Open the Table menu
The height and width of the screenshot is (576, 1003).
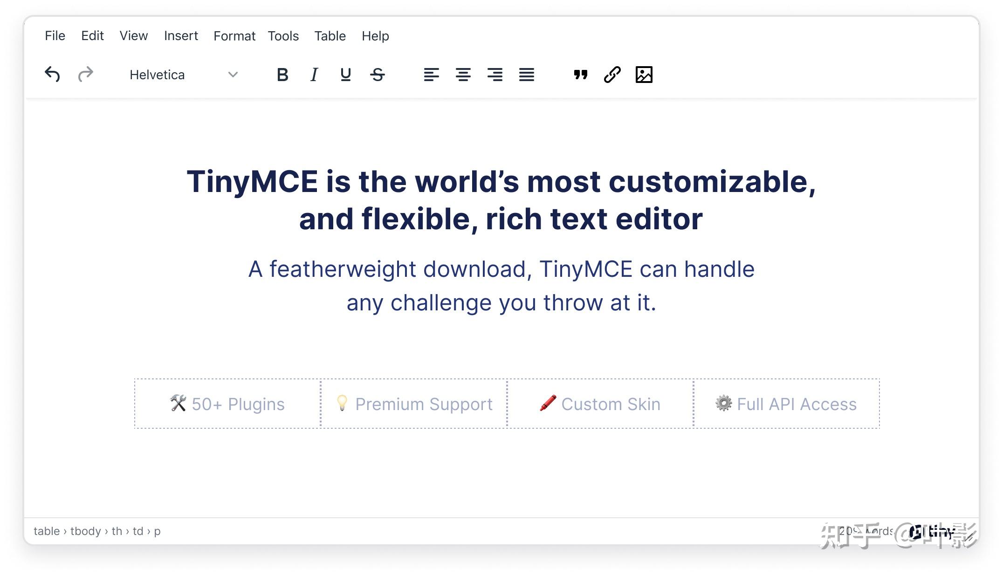[x=330, y=36]
